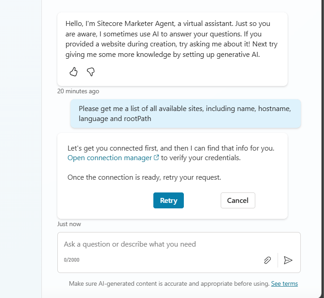Click the external link icon beside connection manager
This screenshot has width=324, height=298.
(x=157, y=158)
